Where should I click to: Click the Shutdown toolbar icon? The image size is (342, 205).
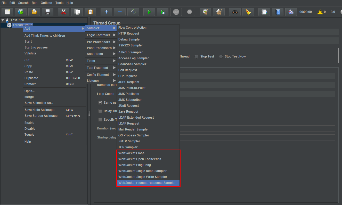[189, 12]
